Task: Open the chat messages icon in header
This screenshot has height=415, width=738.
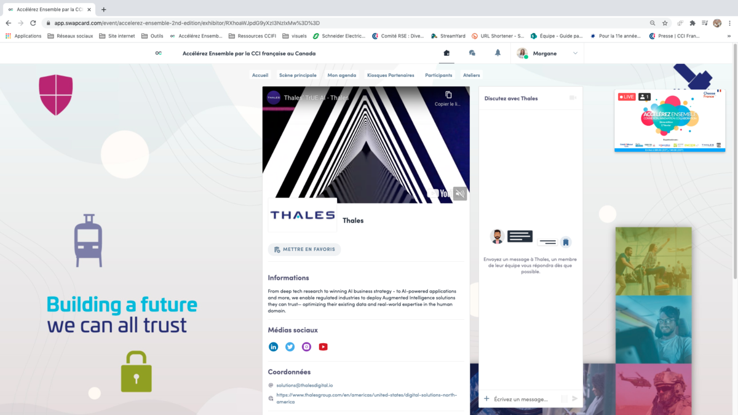Action: (472, 53)
